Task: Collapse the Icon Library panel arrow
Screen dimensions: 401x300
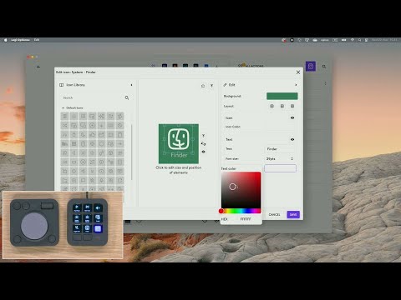Action: point(131,85)
